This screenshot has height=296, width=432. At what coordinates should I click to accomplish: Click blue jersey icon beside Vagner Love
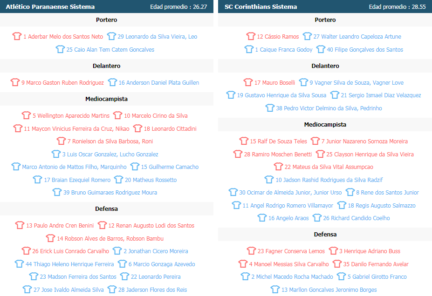point(303,82)
